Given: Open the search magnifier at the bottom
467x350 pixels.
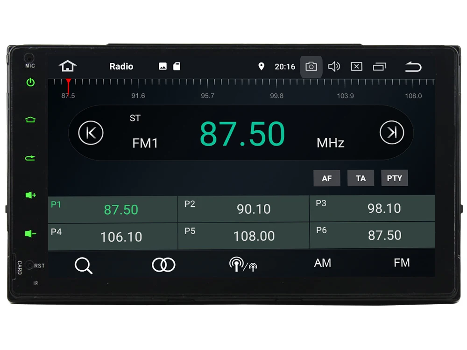Looking at the screenshot, I should coord(84,265).
